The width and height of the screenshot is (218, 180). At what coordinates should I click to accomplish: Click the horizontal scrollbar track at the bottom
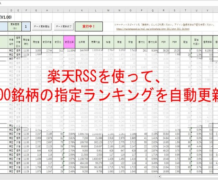coord(190,177)
